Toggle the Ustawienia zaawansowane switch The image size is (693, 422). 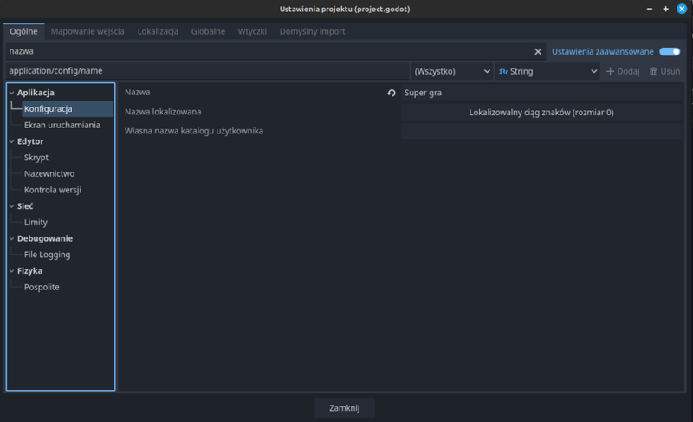(x=670, y=52)
